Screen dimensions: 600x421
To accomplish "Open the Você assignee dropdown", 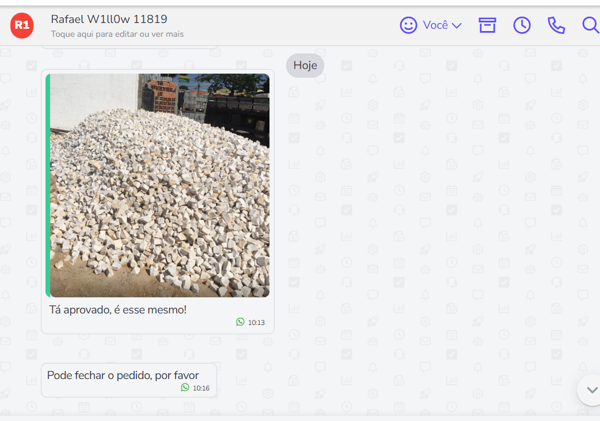I will coord(431,25).
